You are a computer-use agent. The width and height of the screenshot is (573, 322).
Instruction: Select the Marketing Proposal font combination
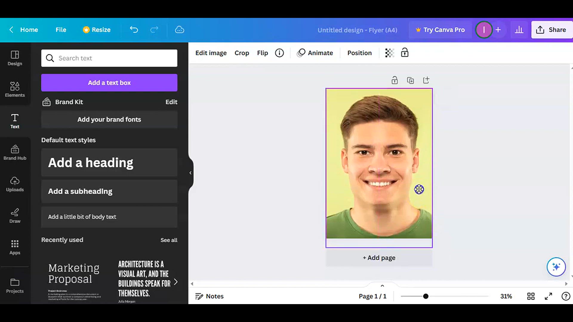pyautogui.click(x=75, y=282)
